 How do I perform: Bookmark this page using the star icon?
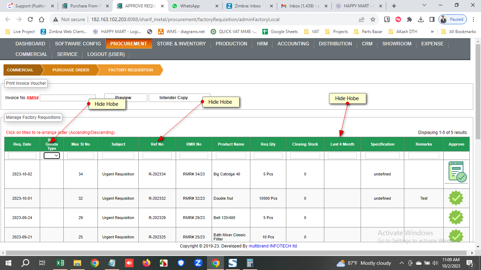coord(373,19)
